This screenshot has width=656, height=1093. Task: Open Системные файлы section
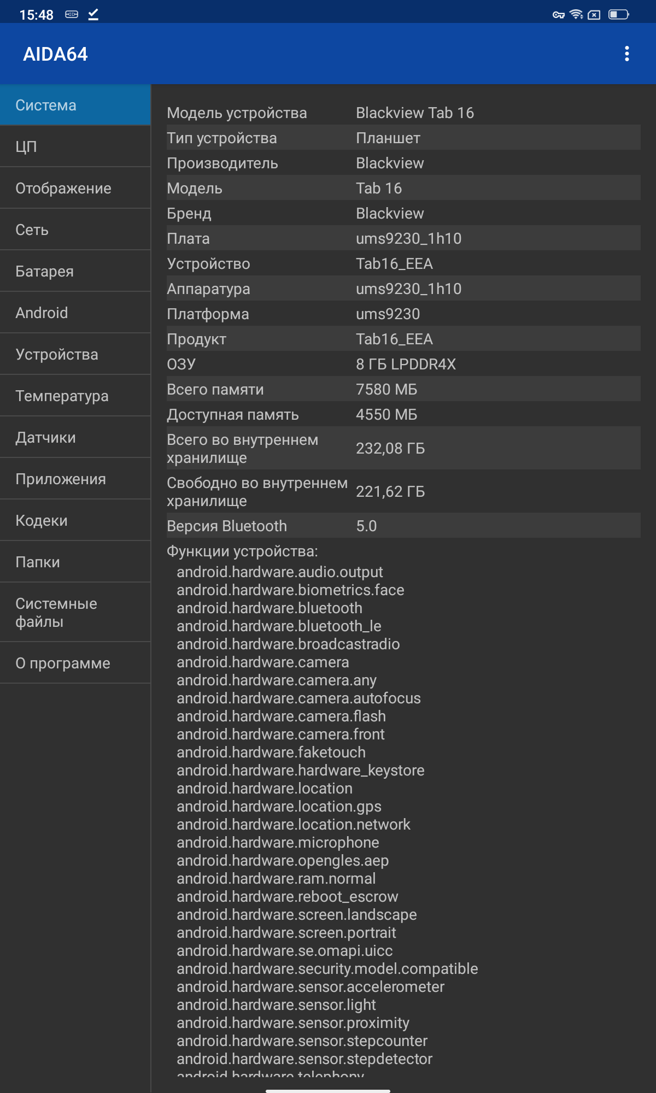(x=75, y=612)
